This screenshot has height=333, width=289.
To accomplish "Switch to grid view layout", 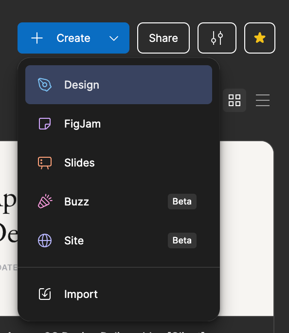I will [235, 100].
